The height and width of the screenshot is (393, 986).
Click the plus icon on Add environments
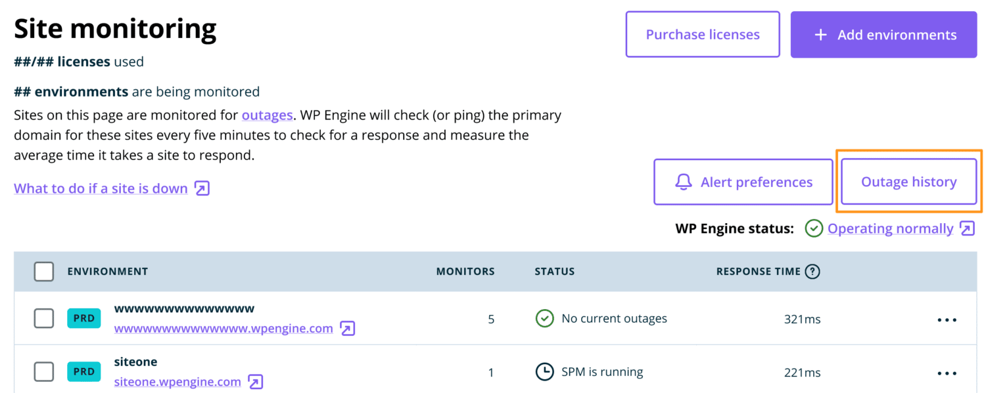coord(821,35)
